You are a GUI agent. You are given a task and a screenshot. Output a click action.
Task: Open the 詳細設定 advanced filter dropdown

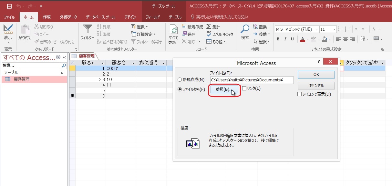[143, 34]
